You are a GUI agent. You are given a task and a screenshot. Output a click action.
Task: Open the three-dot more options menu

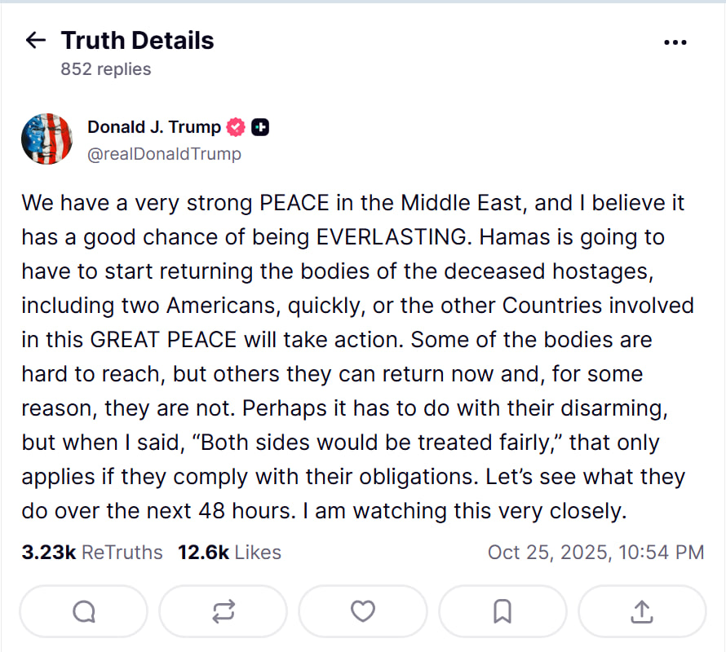pyautogui.click(x=675, y=42)
